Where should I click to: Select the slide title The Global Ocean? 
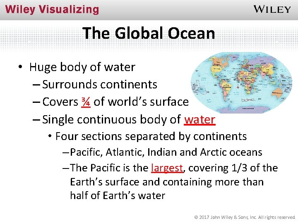coord(149,33)
